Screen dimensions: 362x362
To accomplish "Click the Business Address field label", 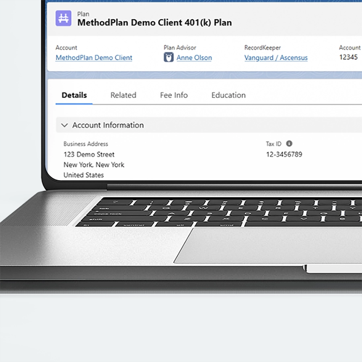I will 86,144.
